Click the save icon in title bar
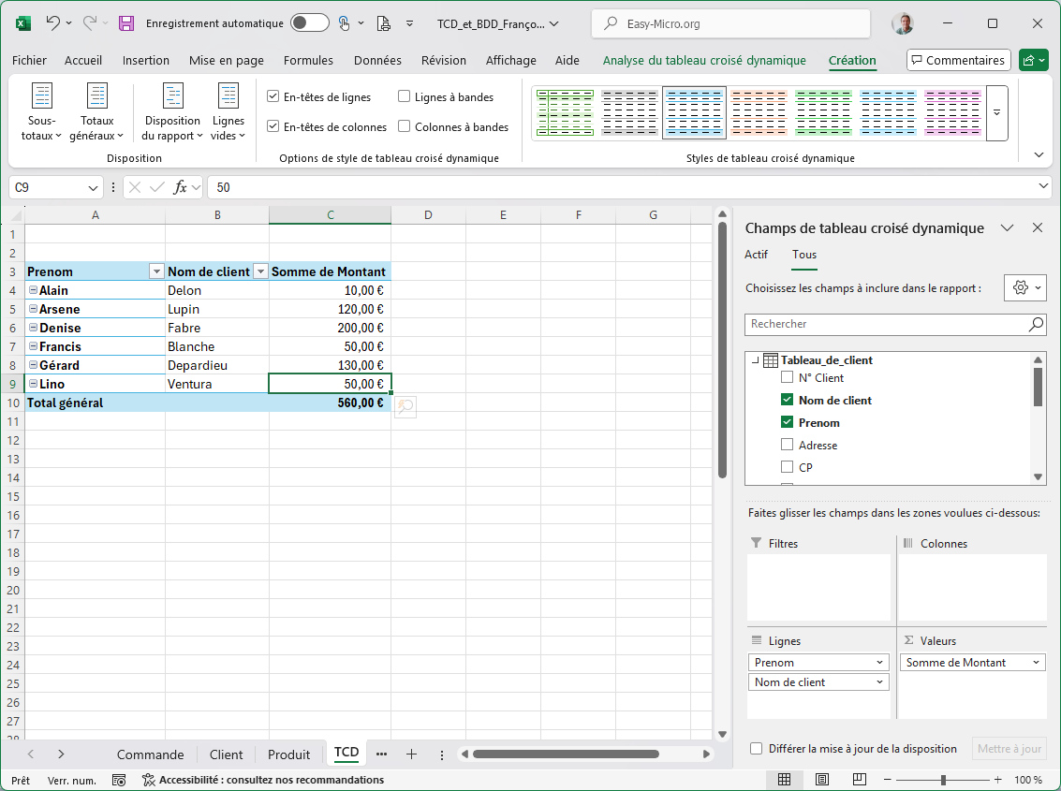 pyautogui.click(x=126, y=23)
